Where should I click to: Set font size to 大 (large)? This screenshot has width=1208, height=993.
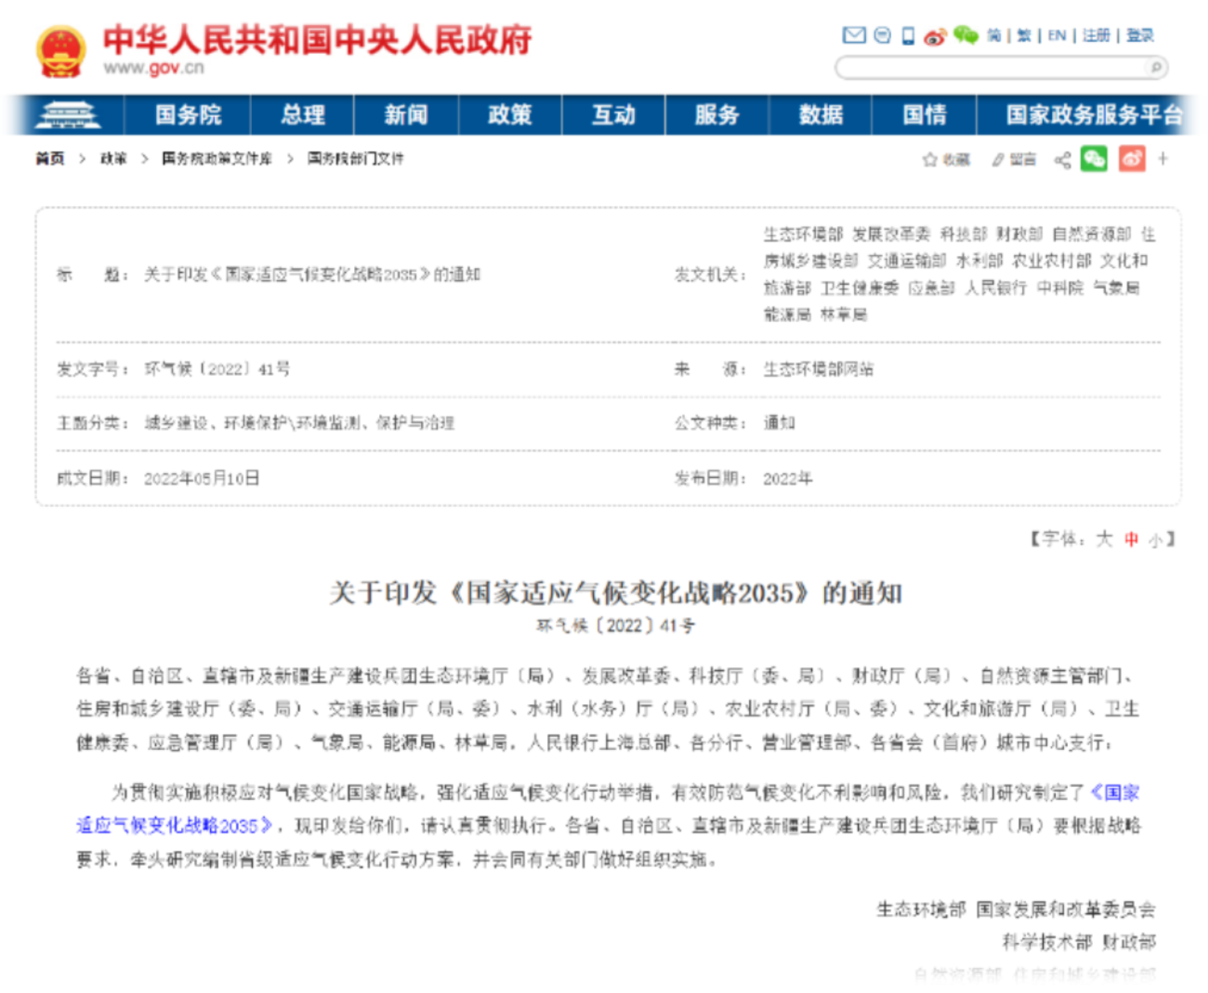click(1104, 539)
